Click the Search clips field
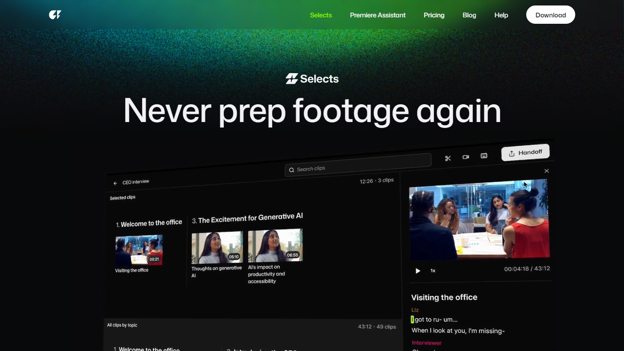Viewport: 624px width, 351px height. pos(358,167)
